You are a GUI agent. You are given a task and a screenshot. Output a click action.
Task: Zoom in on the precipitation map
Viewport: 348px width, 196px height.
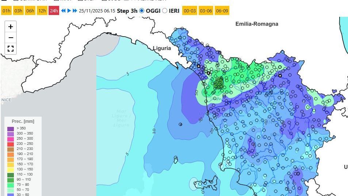tap(11, 27)
